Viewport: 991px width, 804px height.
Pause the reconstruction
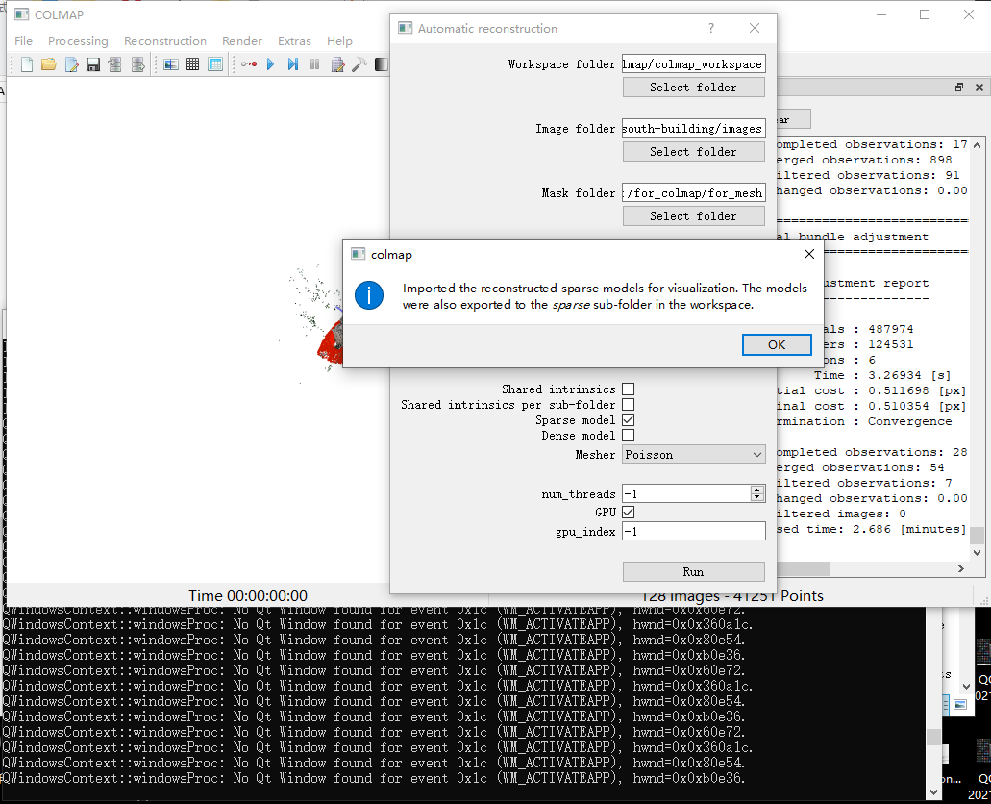[x=314, y=64]
